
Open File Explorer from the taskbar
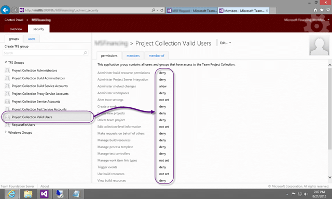(28, 194)
